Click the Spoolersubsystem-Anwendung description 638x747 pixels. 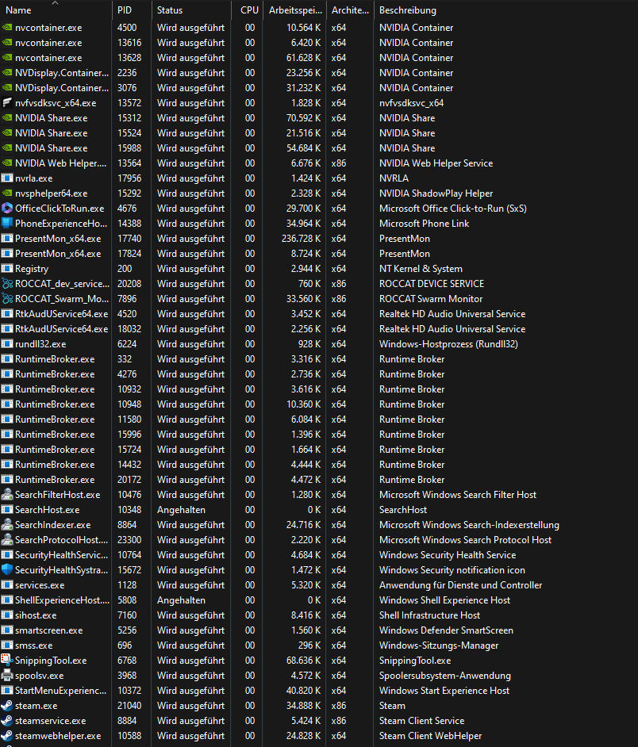(445, 676)
